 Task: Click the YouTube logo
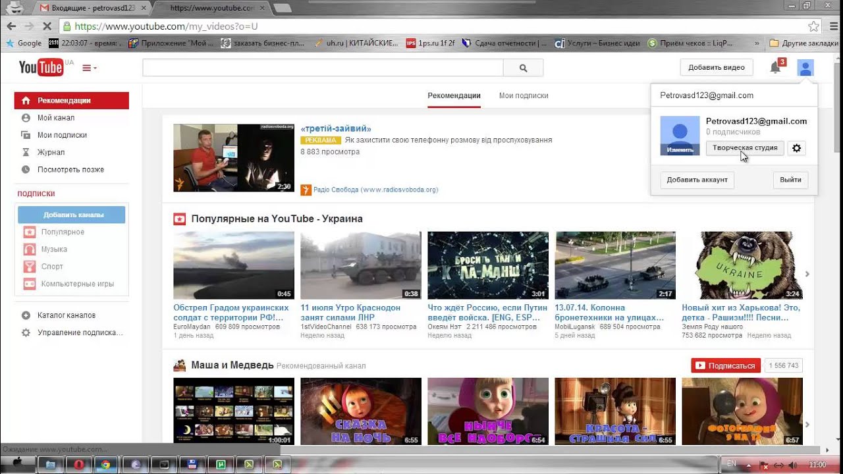click(x=41, y=67)
